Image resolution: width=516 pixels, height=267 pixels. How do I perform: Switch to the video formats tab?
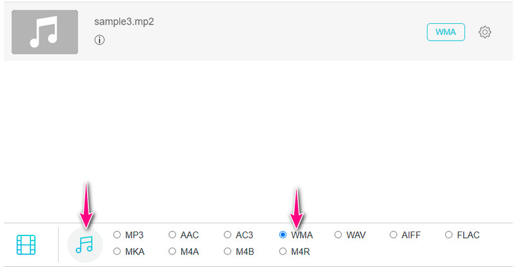[26, 244]
